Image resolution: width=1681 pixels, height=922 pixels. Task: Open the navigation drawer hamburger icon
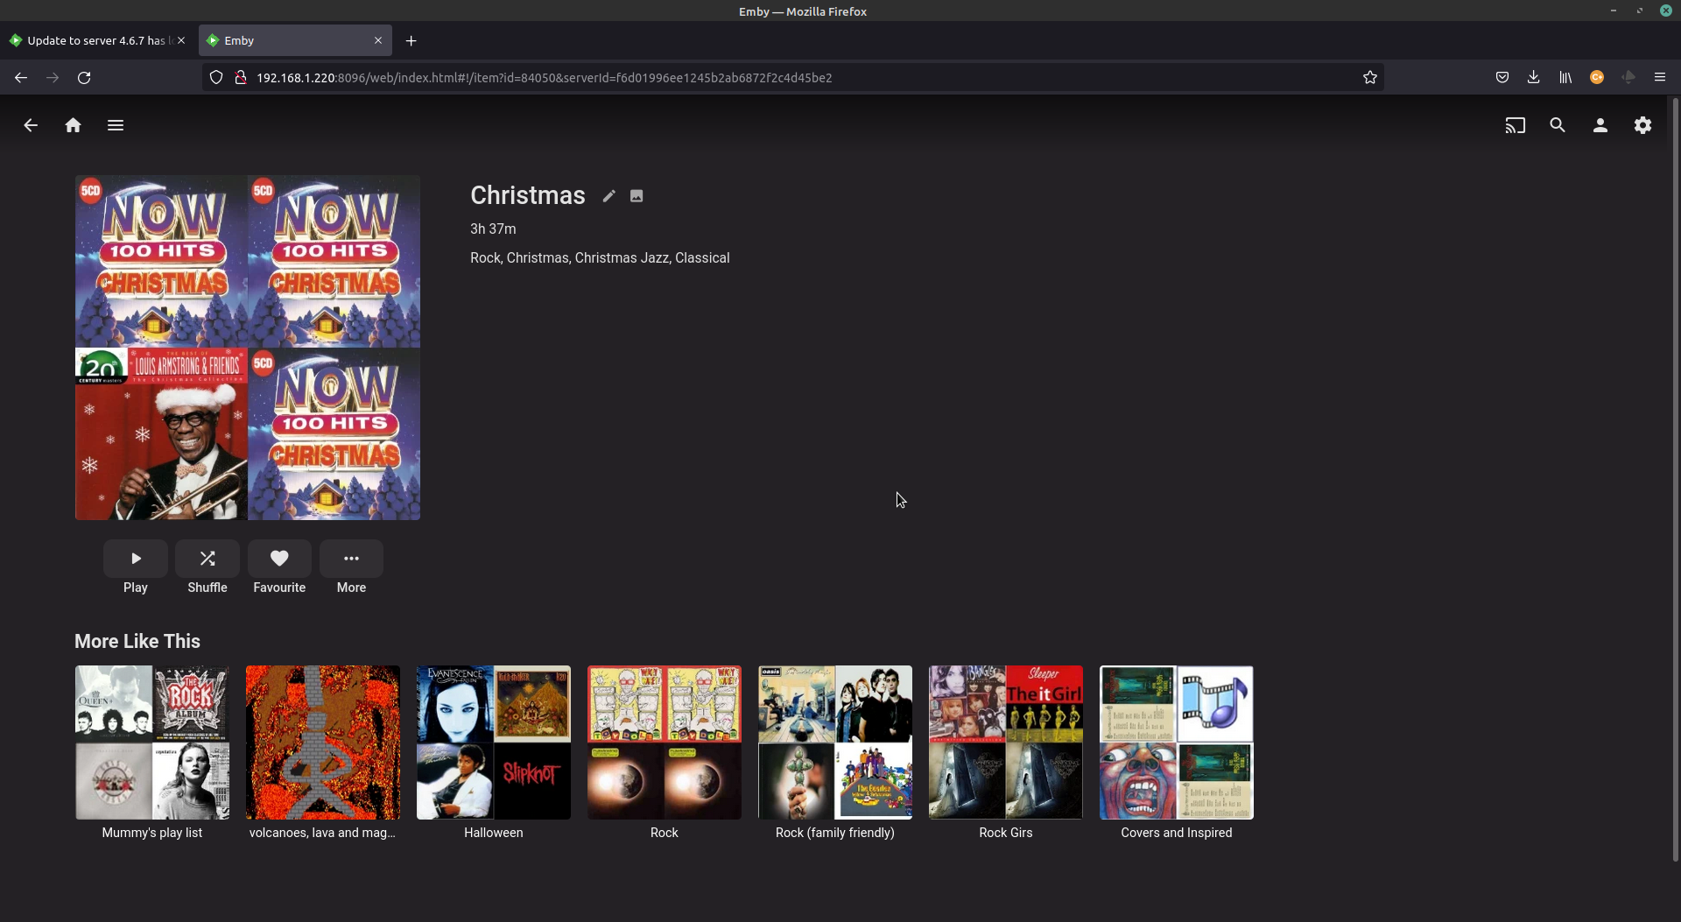pos(115,125)
